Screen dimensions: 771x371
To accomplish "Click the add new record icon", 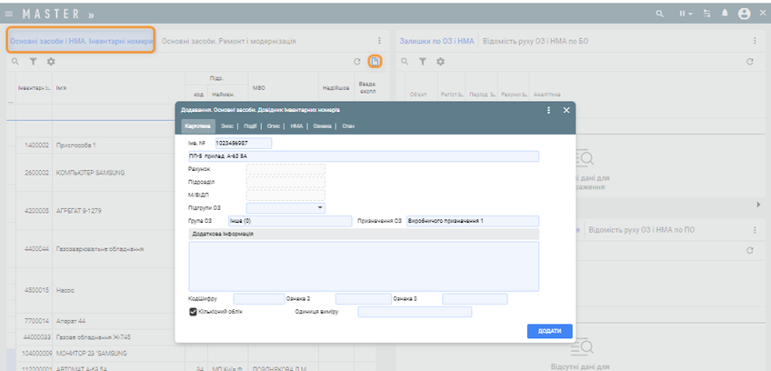I will pyautogui.click(x=375, y=61).
